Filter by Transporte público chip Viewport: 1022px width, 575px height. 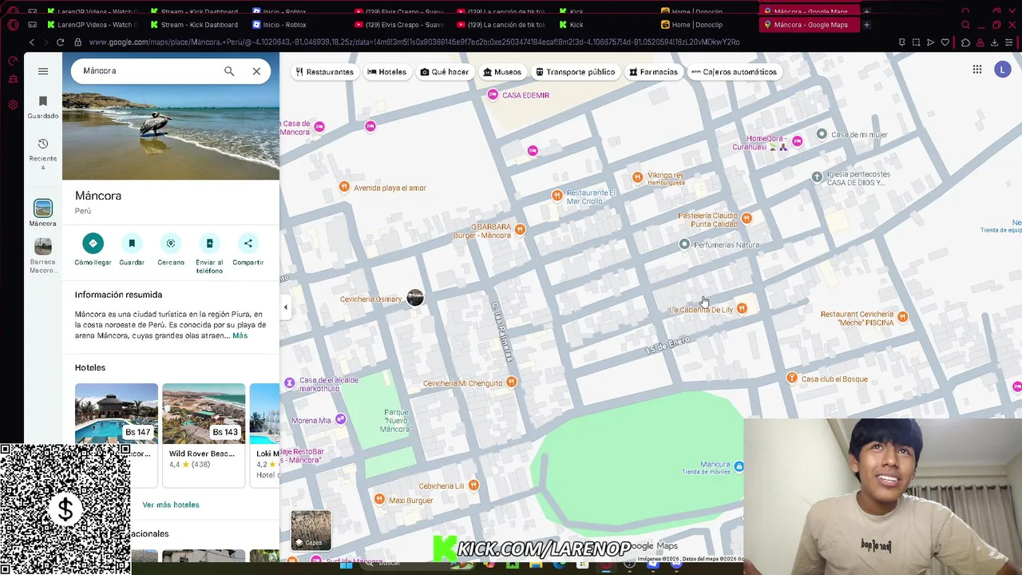click(x=575, y=72)
